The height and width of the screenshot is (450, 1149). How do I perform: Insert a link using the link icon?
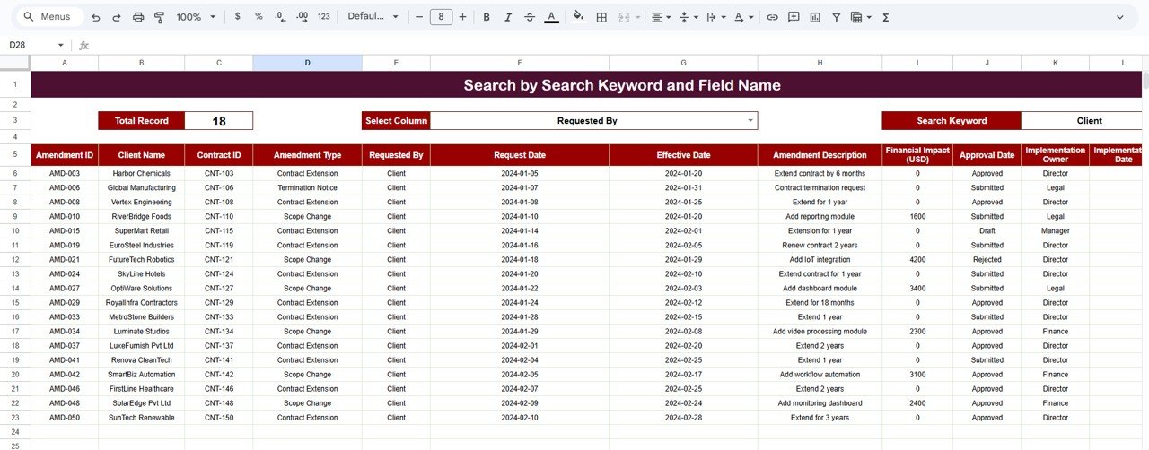(x=772, y=17)
